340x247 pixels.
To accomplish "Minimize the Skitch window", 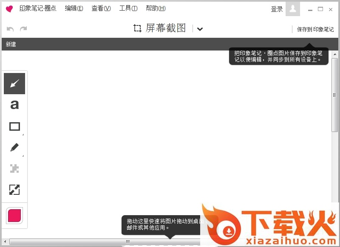I will tap(310, 9).
